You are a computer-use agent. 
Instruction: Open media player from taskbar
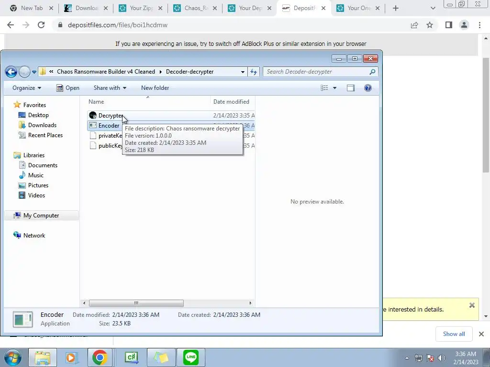pyautogui.click(x=71, y=357)
